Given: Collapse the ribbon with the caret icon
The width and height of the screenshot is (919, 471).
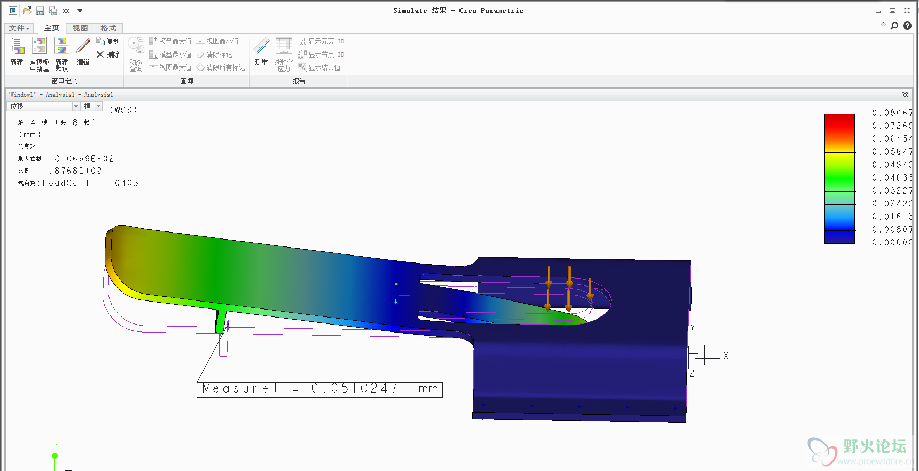Looking at the screenshot, I should [883, 25].
